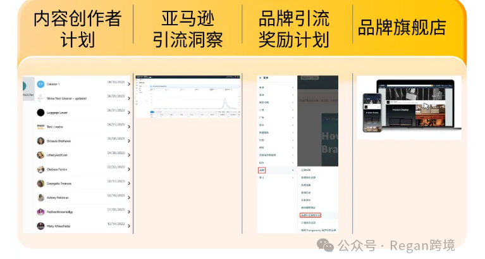Click the Octavia Deshawn profile photo
The height and width of the screenshot is (259, 485).
point(40,141)
